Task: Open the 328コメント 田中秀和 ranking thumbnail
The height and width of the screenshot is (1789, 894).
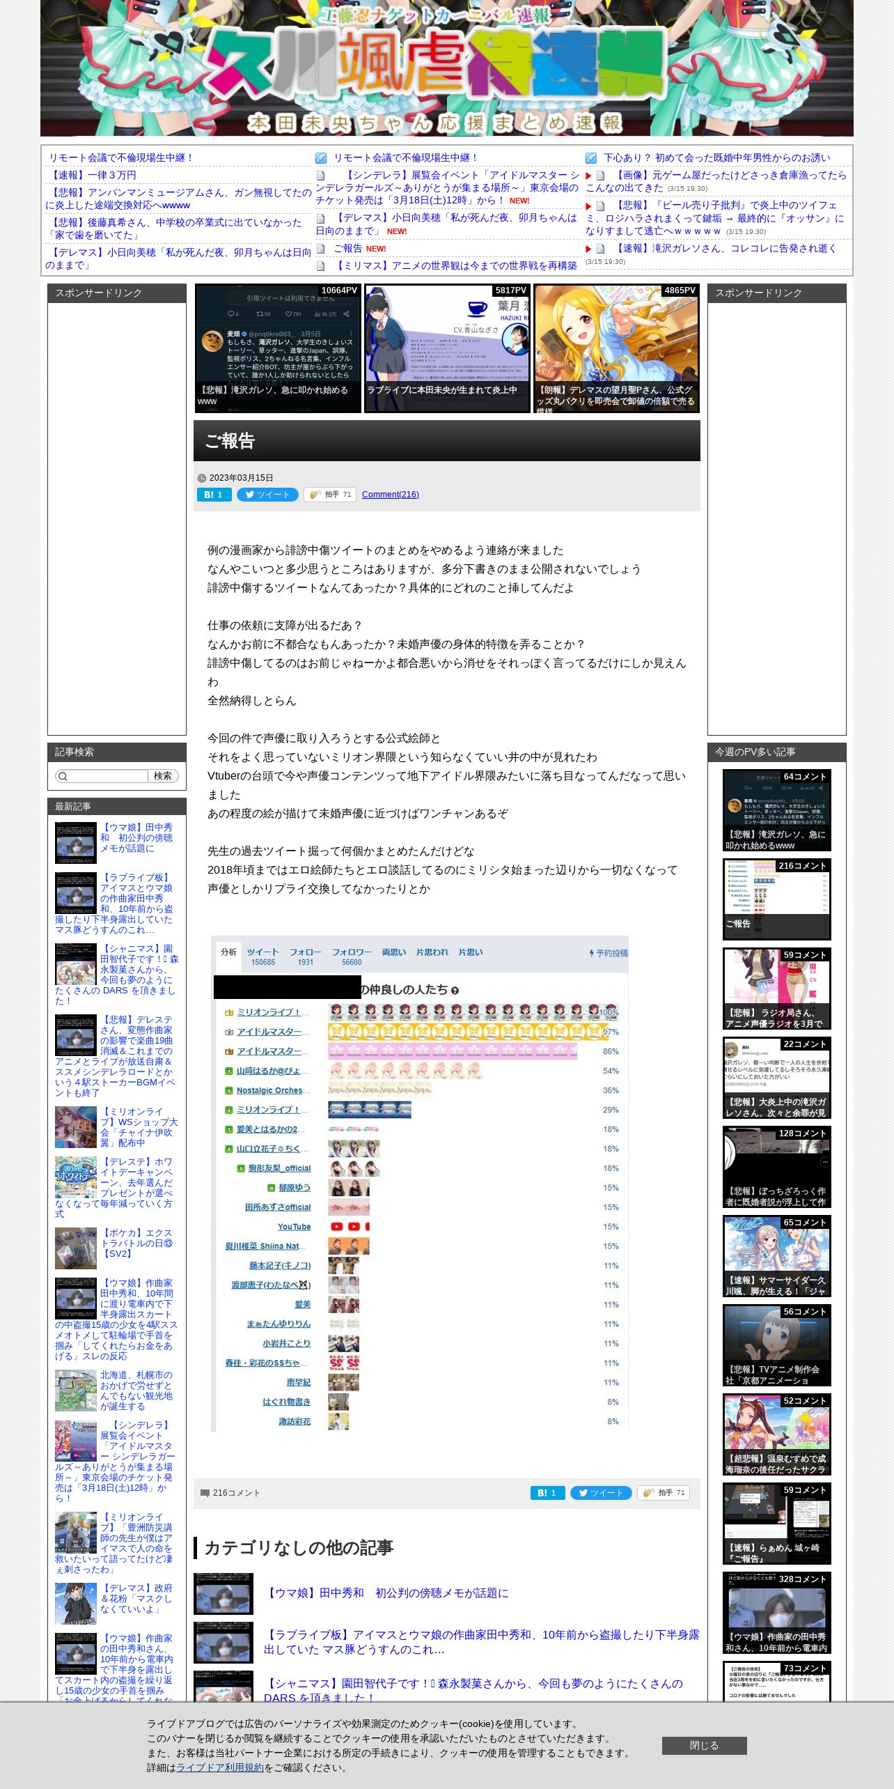Action: click(x=776, y=1613)
